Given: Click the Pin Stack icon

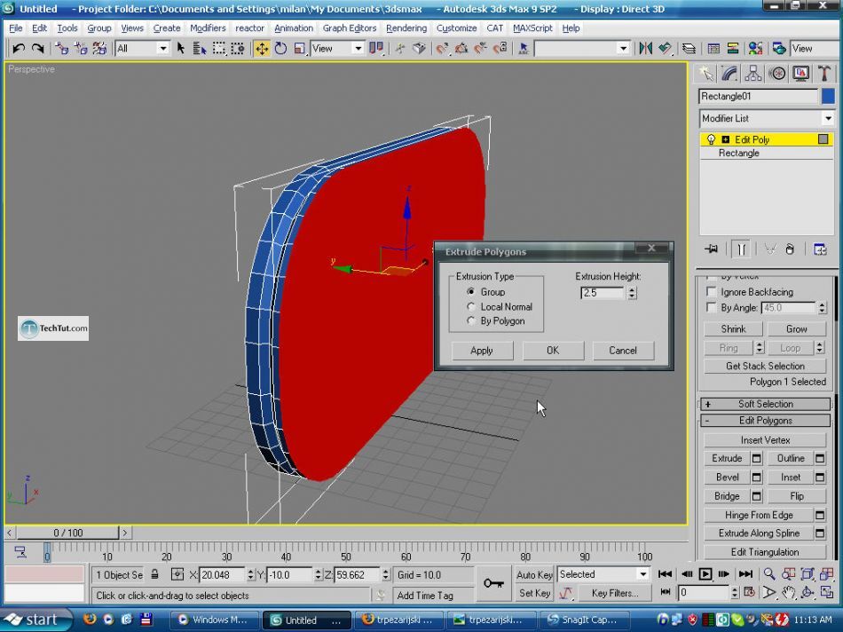Looking at the screenshot, I should click(x=712, y=249).
